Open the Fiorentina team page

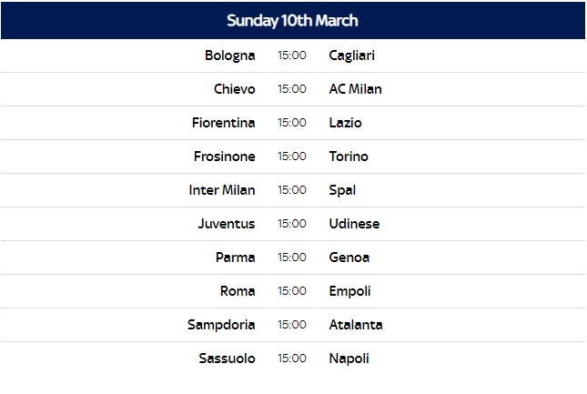point(224,123)
